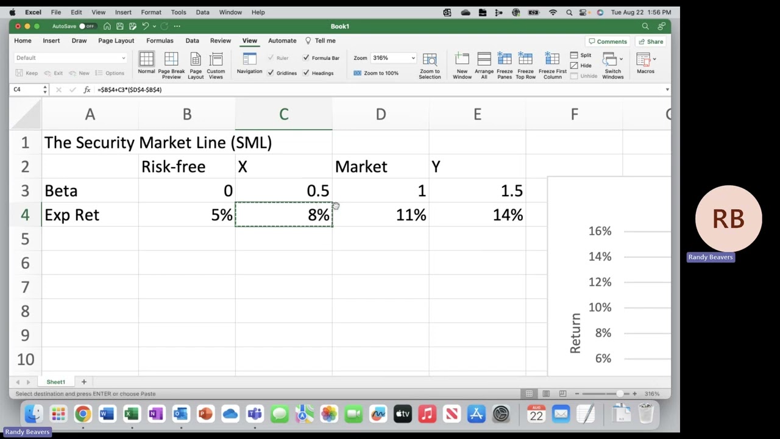Uncheck the Headings checkbox
This screenshot has height=439, width=780.
pos(306,73)
